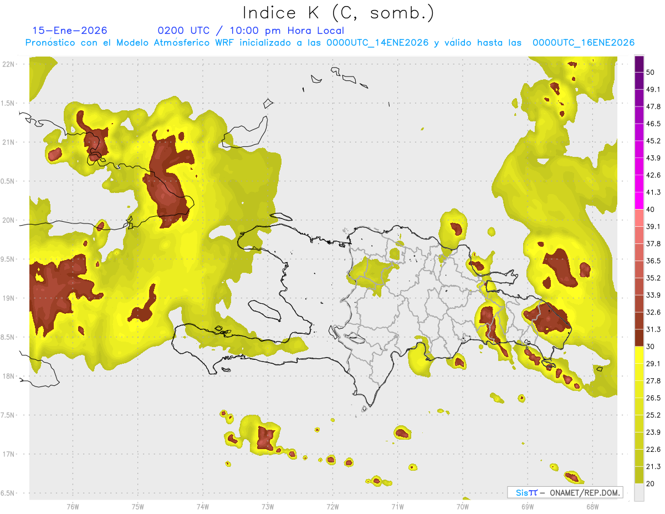Select the date text "15-Ene-2026"
Screen dimensions: 665x514
(x=70, y=30)
